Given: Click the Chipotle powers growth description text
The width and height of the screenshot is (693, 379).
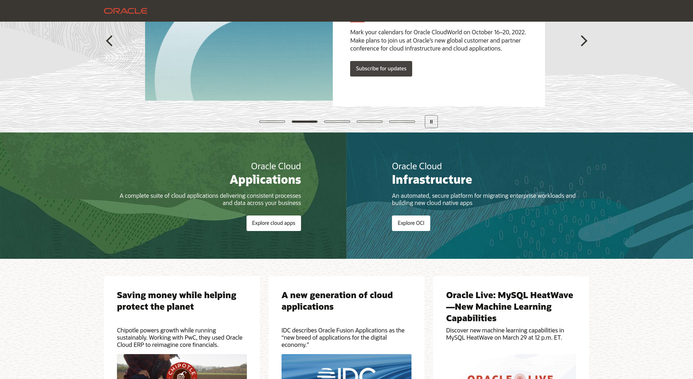Looking at the screenshot, I should pyautogui.click(x=180, y=337).
